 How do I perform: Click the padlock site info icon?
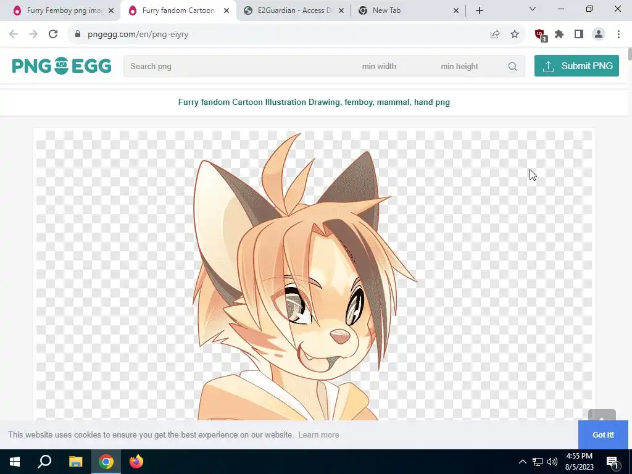pyautogui.click(x=78, y=35)
